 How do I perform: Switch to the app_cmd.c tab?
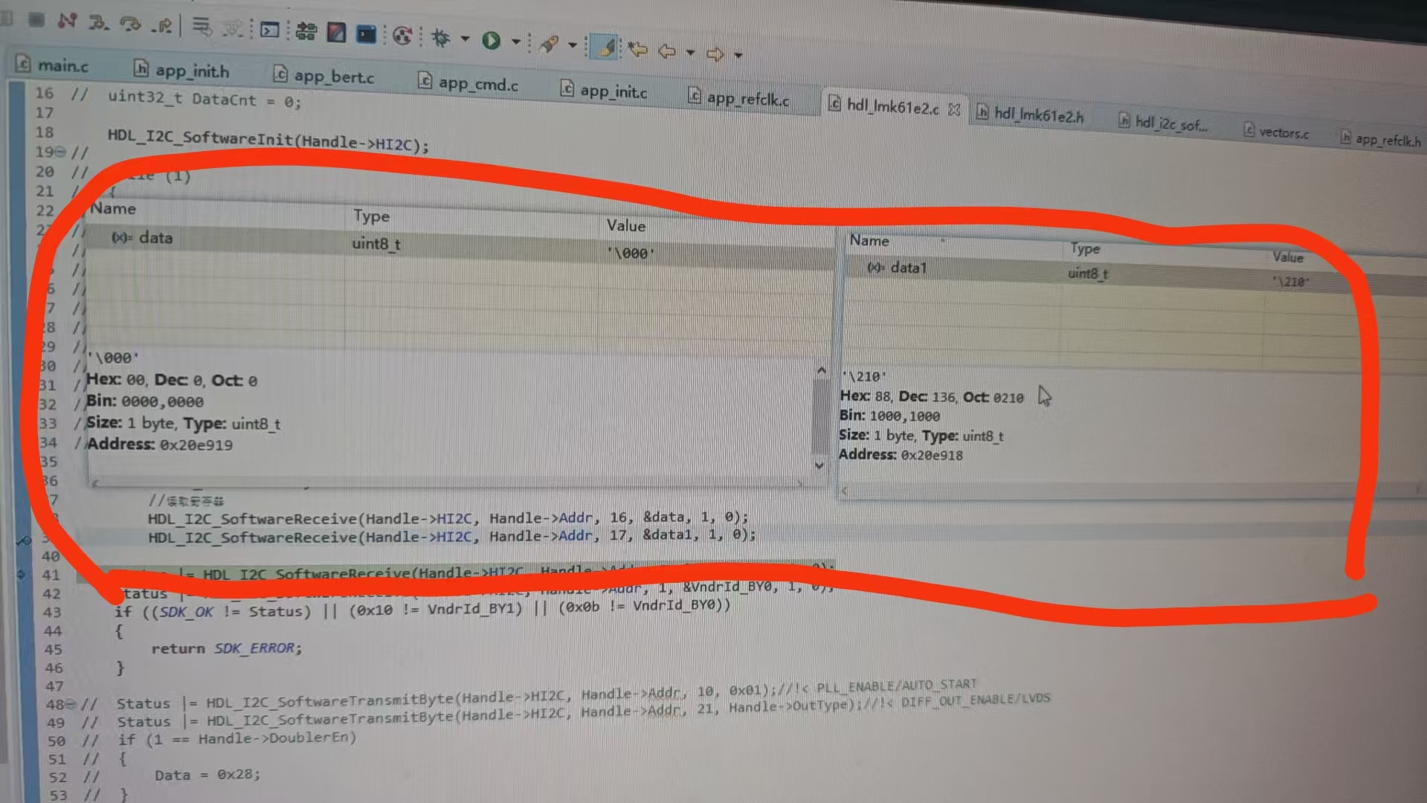coord(468,83)
